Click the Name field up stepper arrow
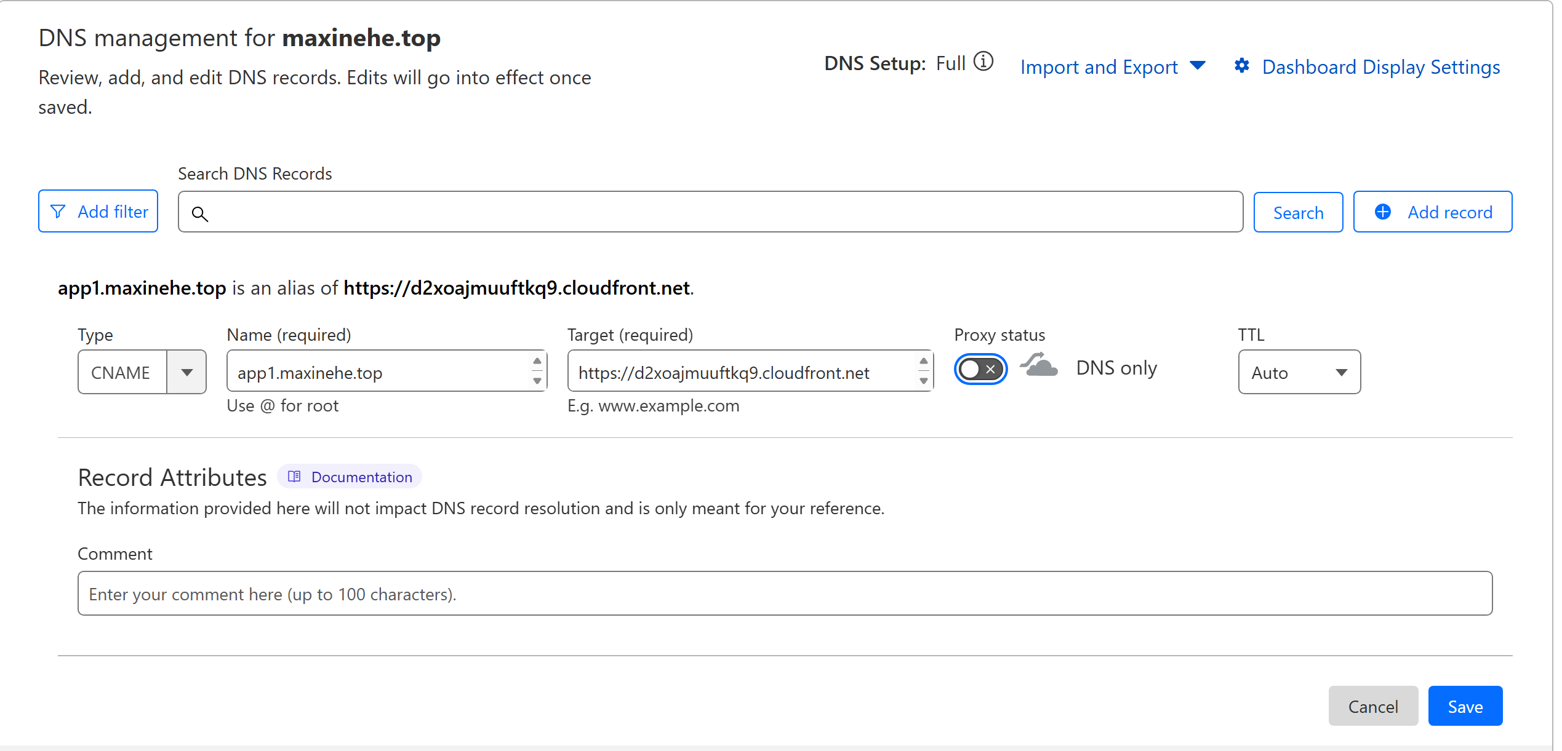Image resolution: width=1562 pixels, height=751 pixels. 537,361
